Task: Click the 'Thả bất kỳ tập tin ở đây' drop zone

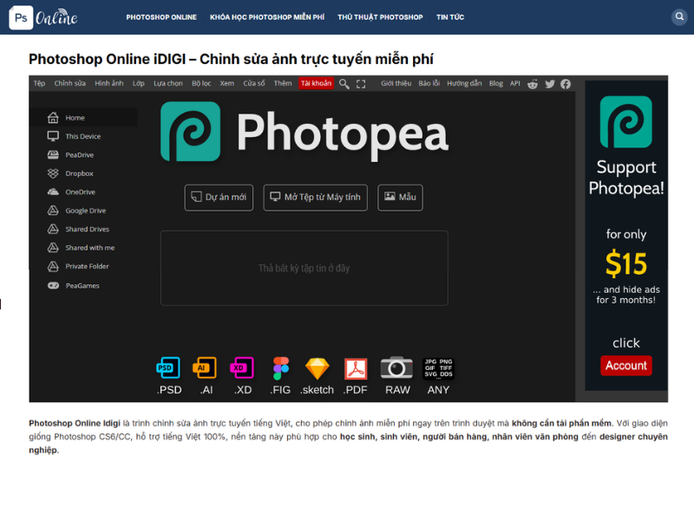Action: point(304,268)
